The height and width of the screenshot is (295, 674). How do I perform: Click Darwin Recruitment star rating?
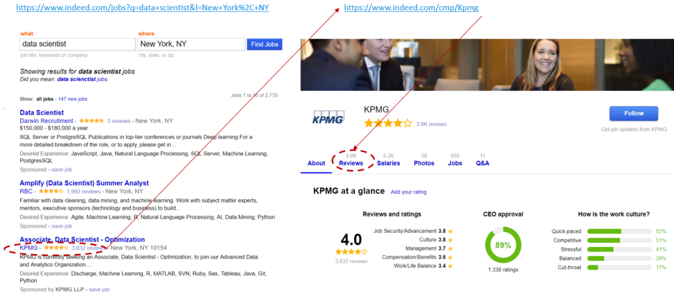pyautogui.click(x=92, y=121)
